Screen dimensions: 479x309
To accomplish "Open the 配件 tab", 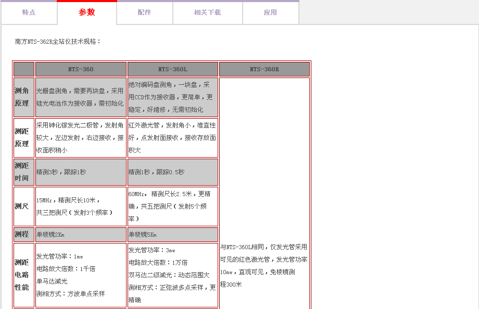I will click(145, 12).
